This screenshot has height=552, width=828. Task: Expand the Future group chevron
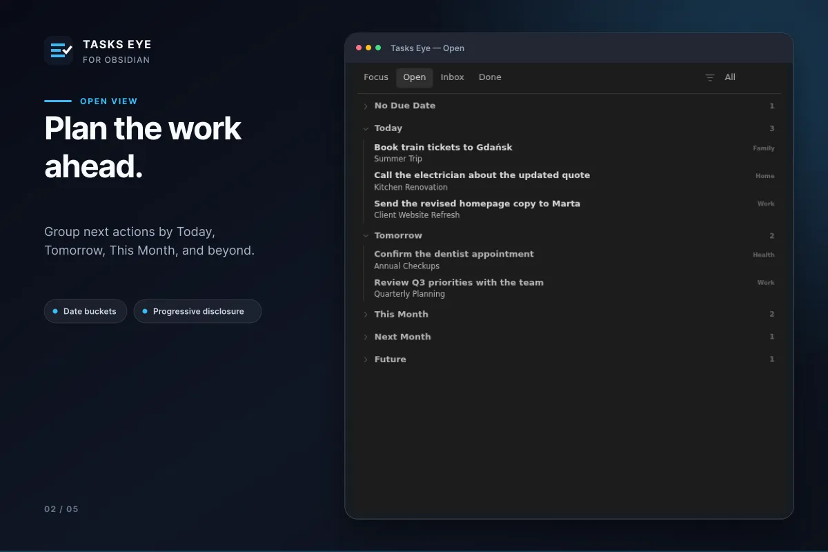click(x=366, y=359)
